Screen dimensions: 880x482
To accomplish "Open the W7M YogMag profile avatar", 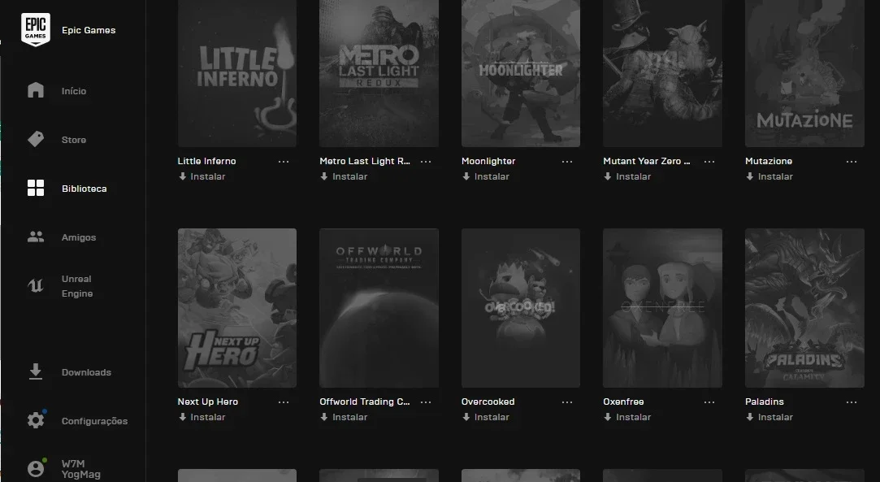I will point(36,468).
